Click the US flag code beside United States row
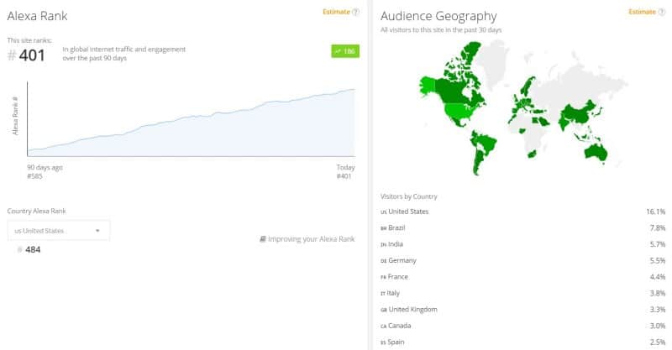This screenshot has height=350, width=672. tap(384, 212)
